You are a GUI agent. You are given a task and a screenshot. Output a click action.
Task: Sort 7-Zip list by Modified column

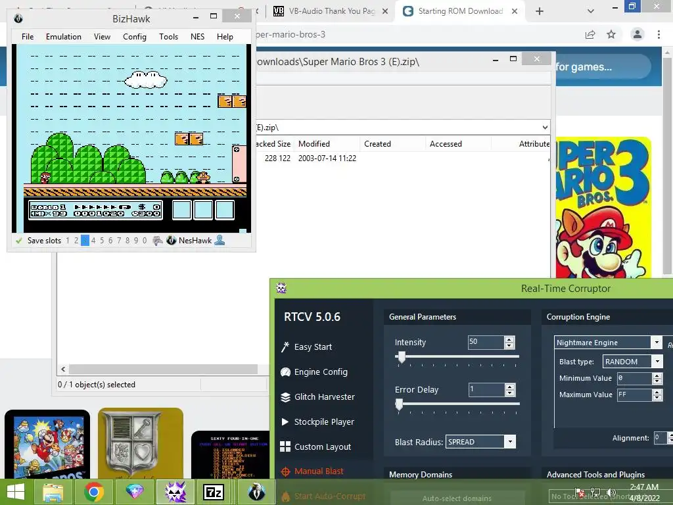tap(327, 144)
